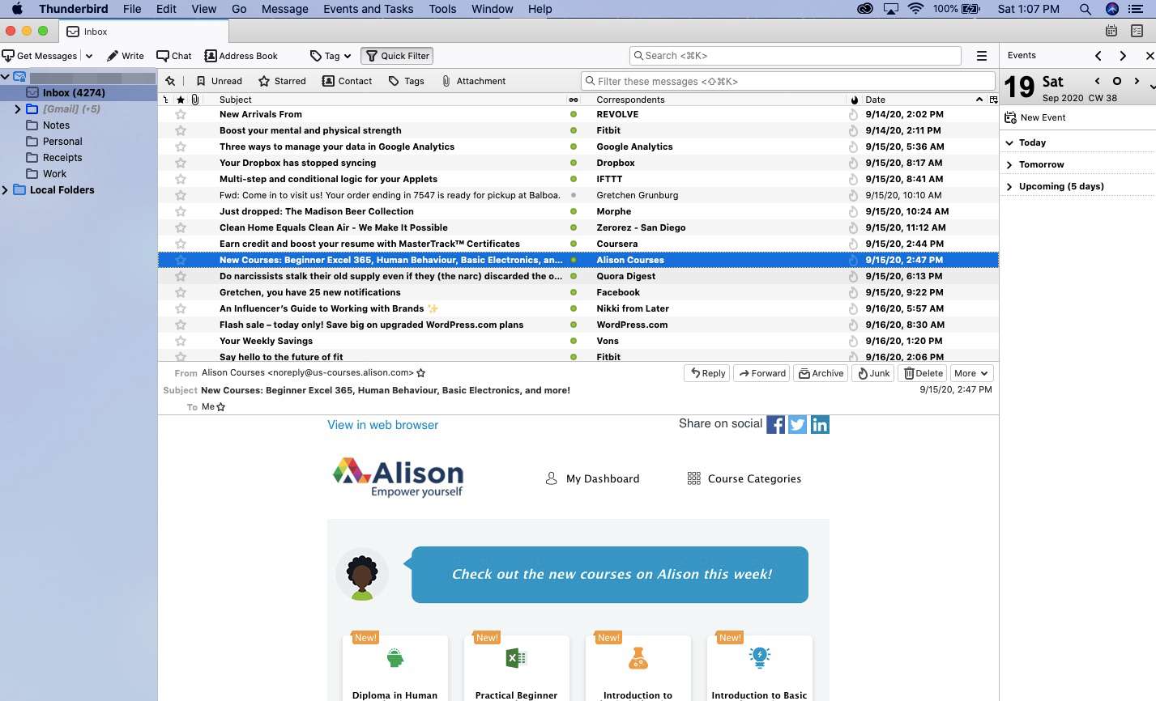Sort by attachment column header
The width and height of the screenshot is (1156, 701).
(195, 100)
